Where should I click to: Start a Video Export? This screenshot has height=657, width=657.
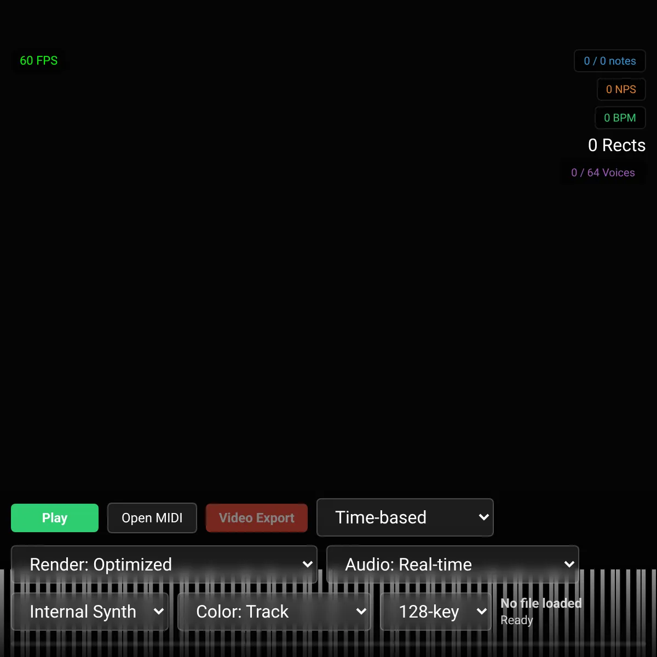coord(256,517)
